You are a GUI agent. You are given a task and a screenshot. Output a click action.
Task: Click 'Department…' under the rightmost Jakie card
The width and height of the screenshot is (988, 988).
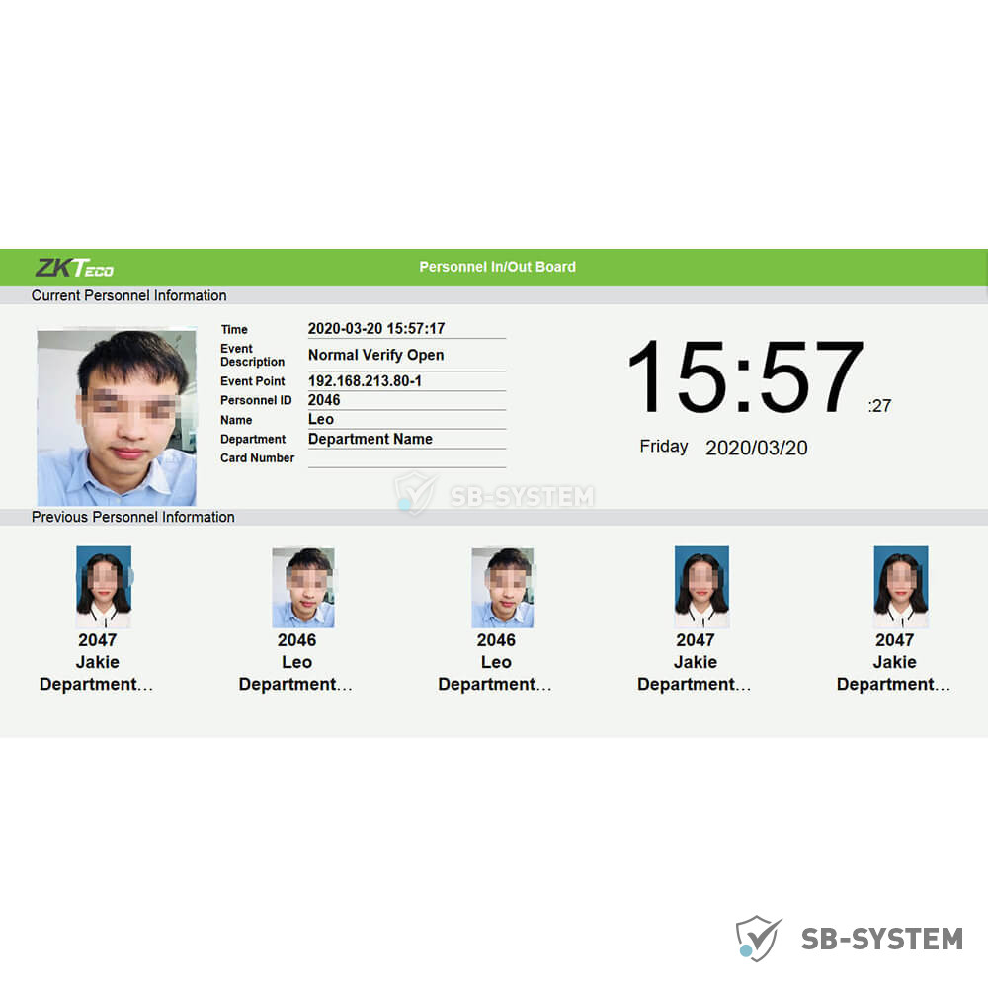893,685
